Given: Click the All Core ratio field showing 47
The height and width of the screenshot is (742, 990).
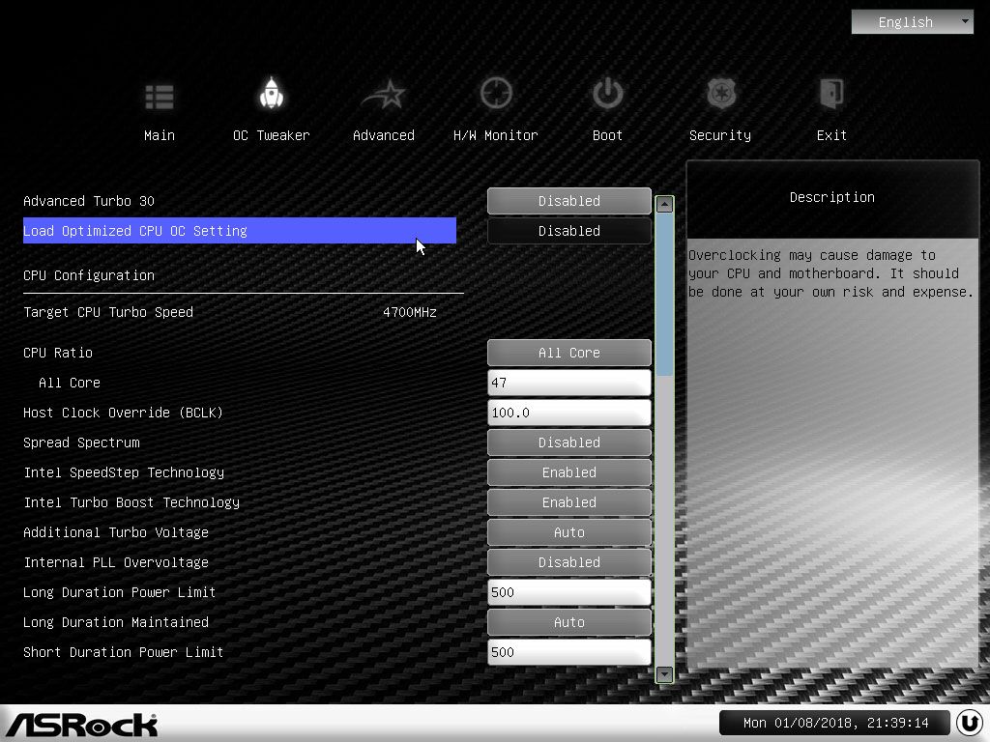Looking at the screenshot, I should pos(568,383).
